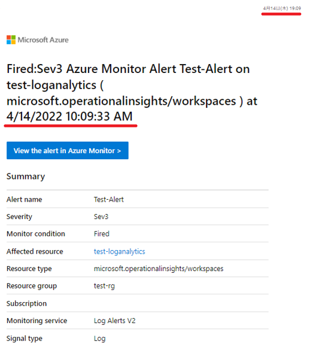Select the Severity value Sev3
Image resolution: width=313 pixels, height=350 pixels.
(x=101, y=217)
